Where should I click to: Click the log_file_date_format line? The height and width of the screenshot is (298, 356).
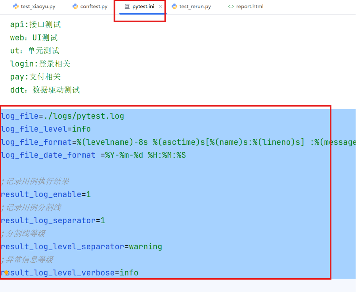point(93,155)
